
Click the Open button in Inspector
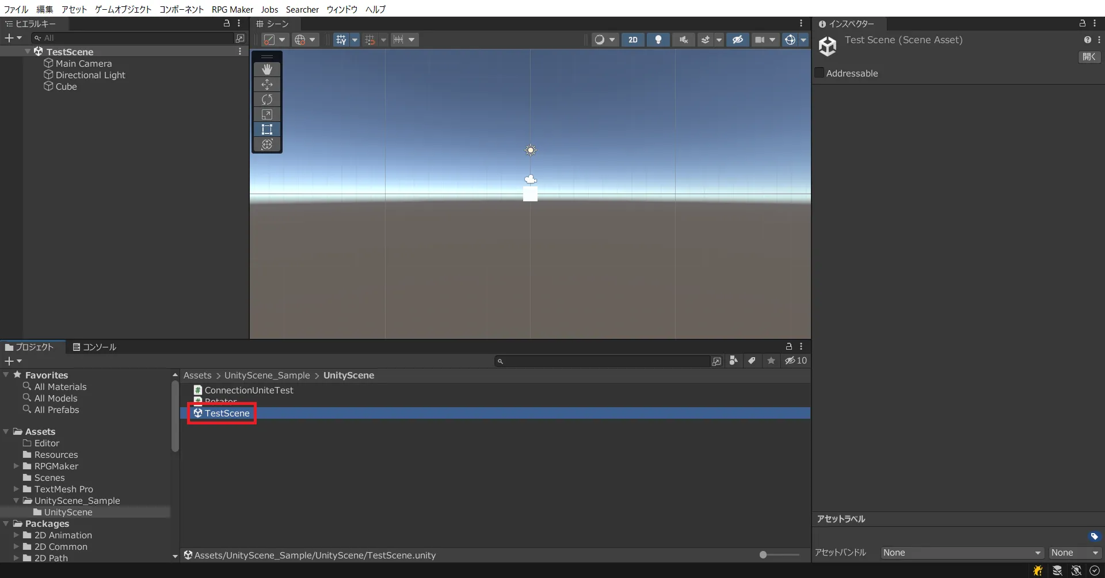(1089, 57)
